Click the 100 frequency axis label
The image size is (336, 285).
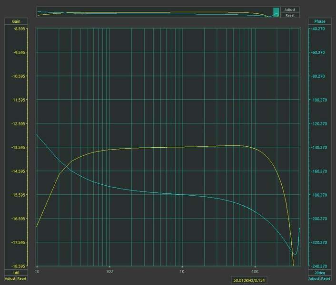tap(109, 272)
